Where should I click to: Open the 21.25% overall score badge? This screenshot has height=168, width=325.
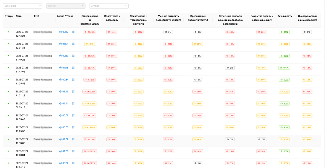[90, 32]
